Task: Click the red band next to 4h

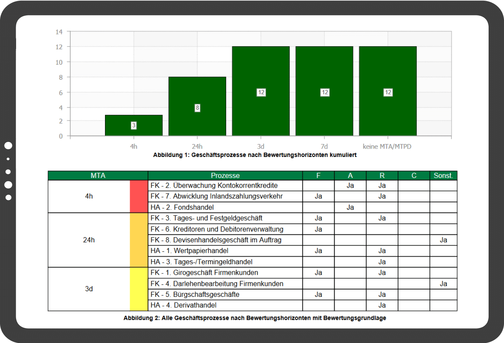Action: [139, 196]
